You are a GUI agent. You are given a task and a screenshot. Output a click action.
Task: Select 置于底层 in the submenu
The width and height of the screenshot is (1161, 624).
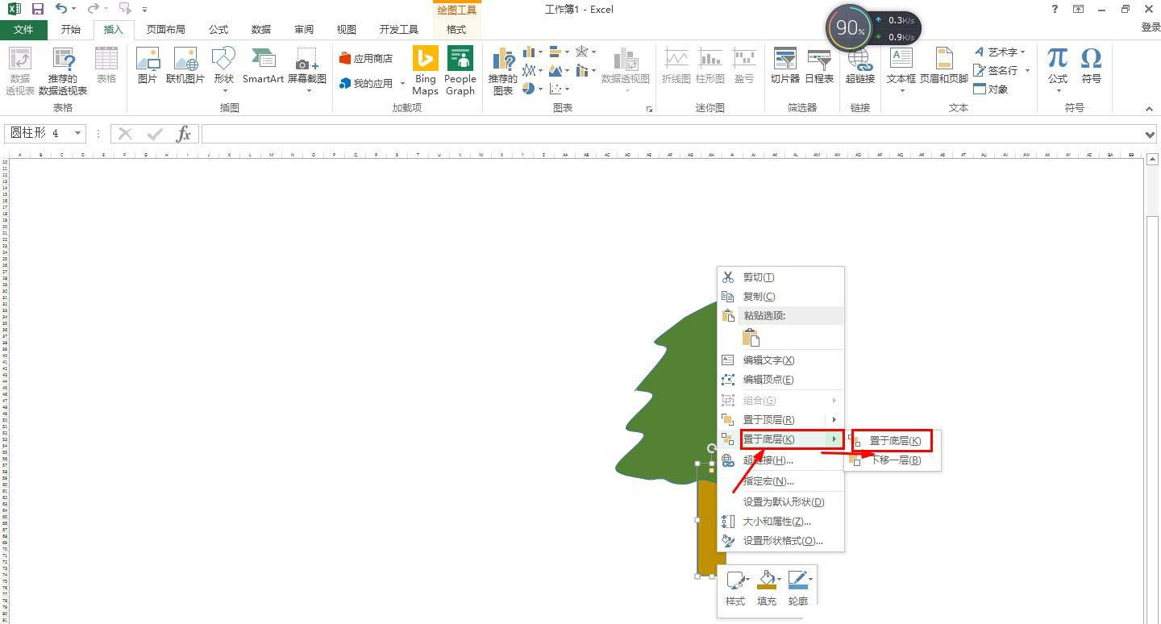(896, 440)
